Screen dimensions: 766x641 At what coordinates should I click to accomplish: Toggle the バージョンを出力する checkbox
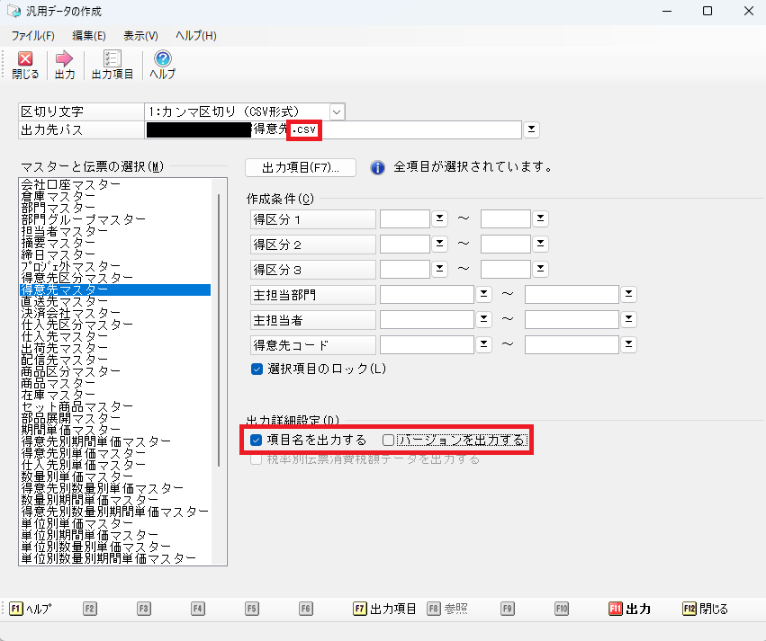tap(389, 441)
